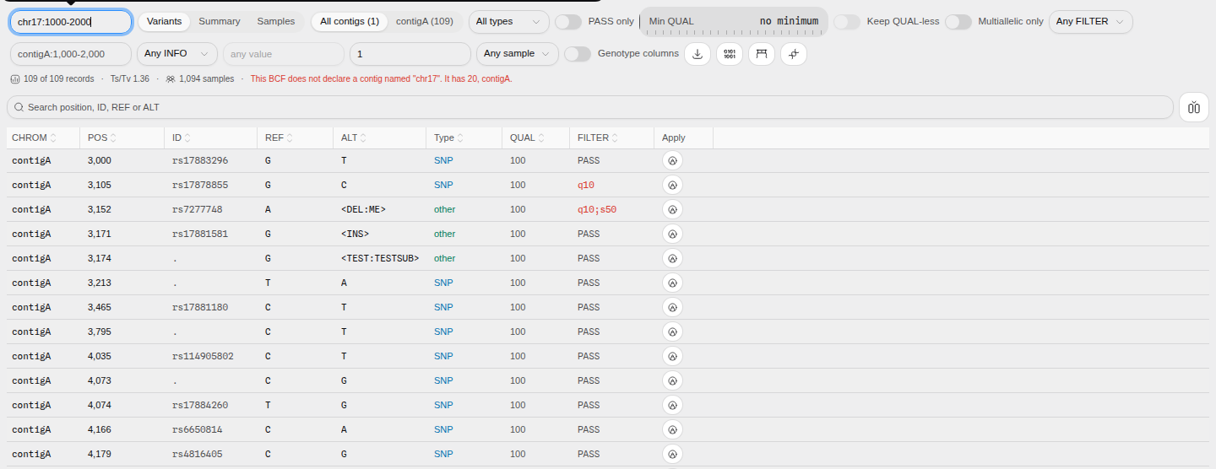Click the Ts/Tv 1.36 status text

130,78
